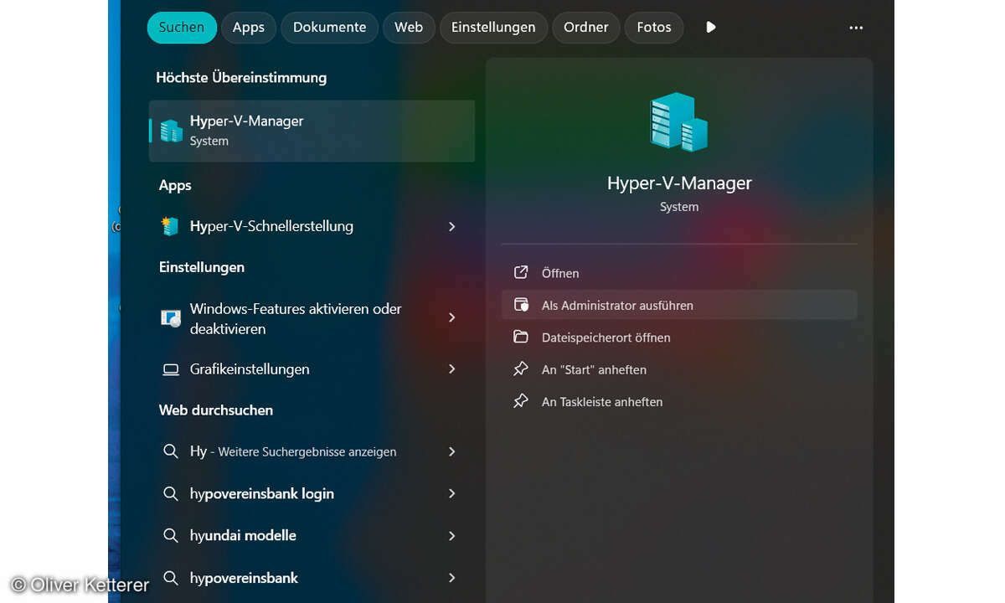Expand Grafikeinstellungen result chevron

452,369
